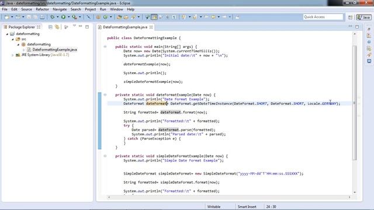Screen dimensions: 374x210
Task: Click cursor position 24 : 30 in status bar
Action: pos(271,206)
